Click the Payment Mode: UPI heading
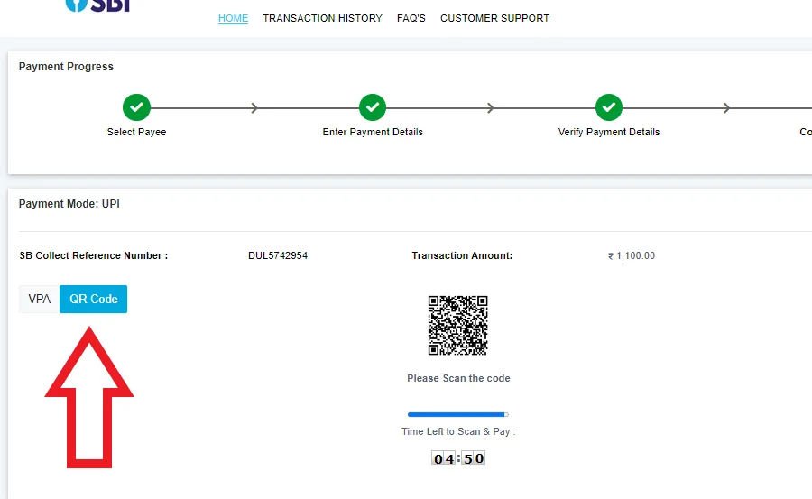812x499 pixels. (x=69, y=204)
